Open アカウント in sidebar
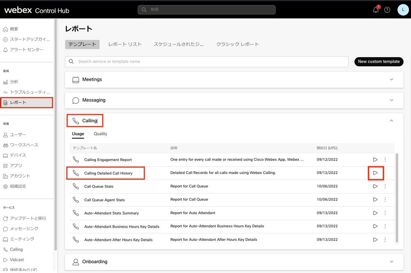Screen dimensions: 411x273 pyautogui.click(x=17, y=176)
